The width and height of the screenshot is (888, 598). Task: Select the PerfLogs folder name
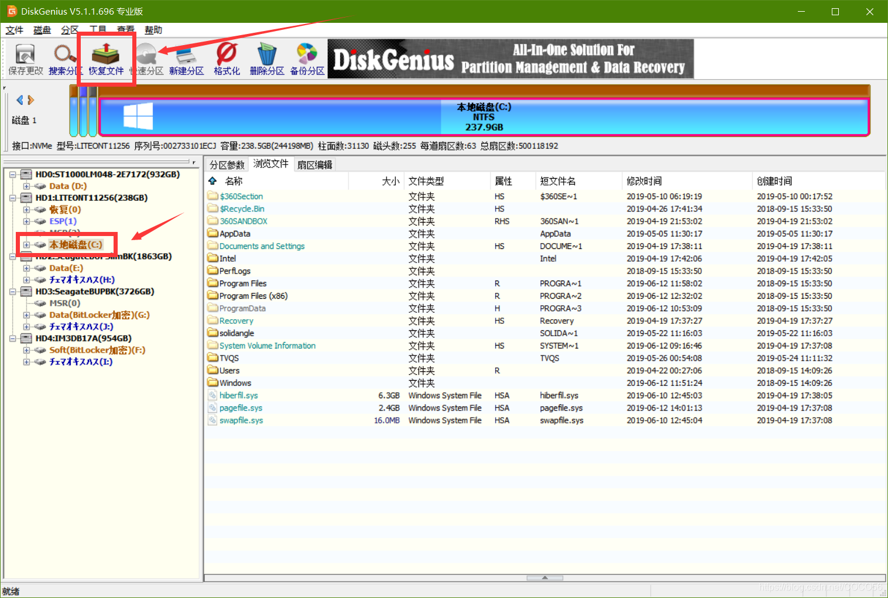click(235, 271)
